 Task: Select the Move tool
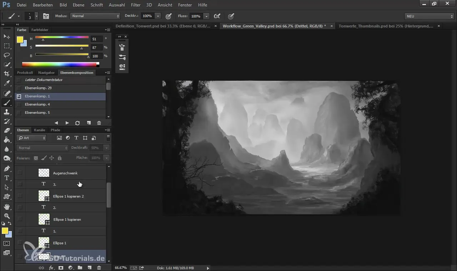click(x=7, y=36)
